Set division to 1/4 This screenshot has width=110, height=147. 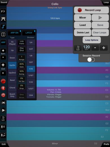[31, 42]
